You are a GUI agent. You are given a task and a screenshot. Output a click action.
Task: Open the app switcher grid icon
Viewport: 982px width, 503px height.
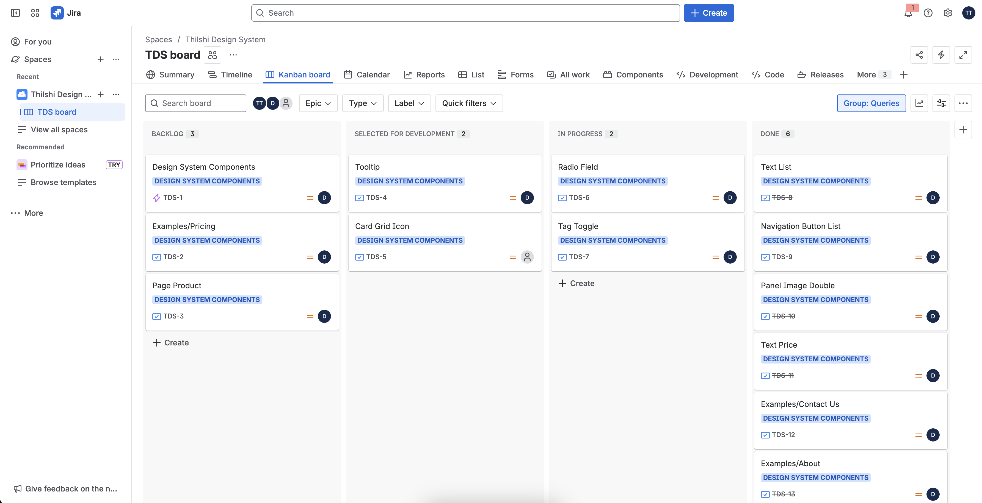(35, 13)
